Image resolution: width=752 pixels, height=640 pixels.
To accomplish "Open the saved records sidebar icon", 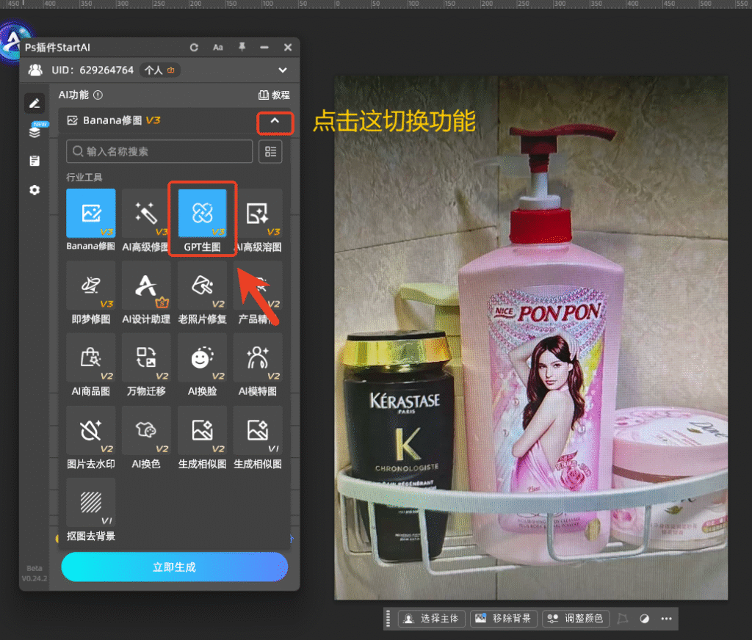I will click(35, 161).
